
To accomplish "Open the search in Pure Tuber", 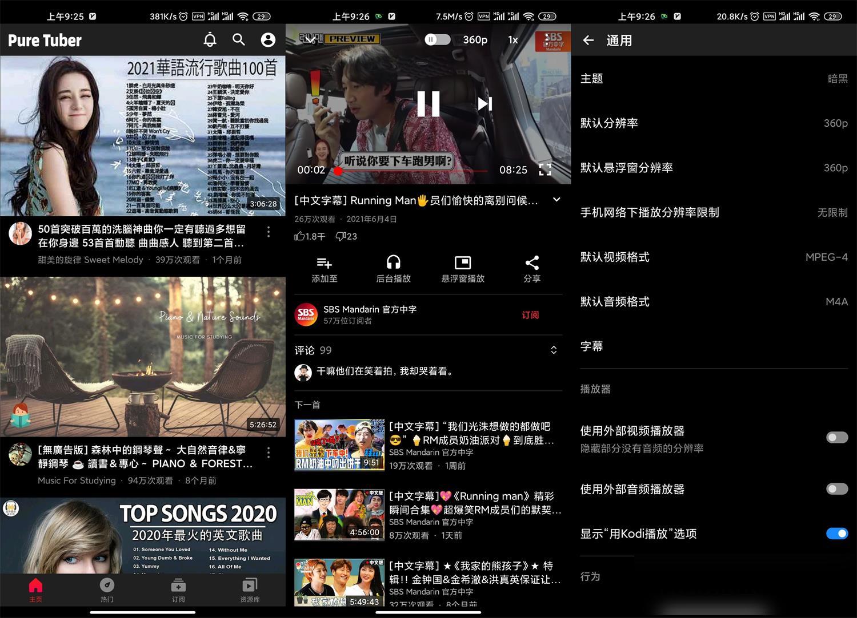I will pyautogui.click(x=239, y=40).
